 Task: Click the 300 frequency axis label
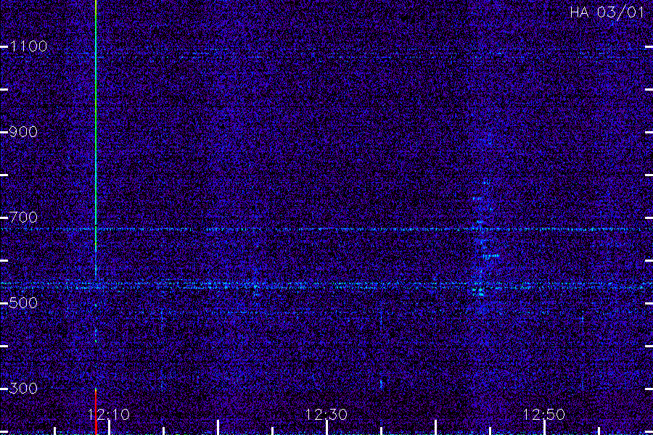click(23, 389)
